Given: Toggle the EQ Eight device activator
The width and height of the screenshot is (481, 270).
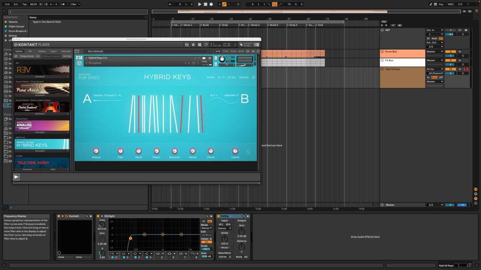Looking at the screenshot, I should pyautogui.click(x=98, y=216).
